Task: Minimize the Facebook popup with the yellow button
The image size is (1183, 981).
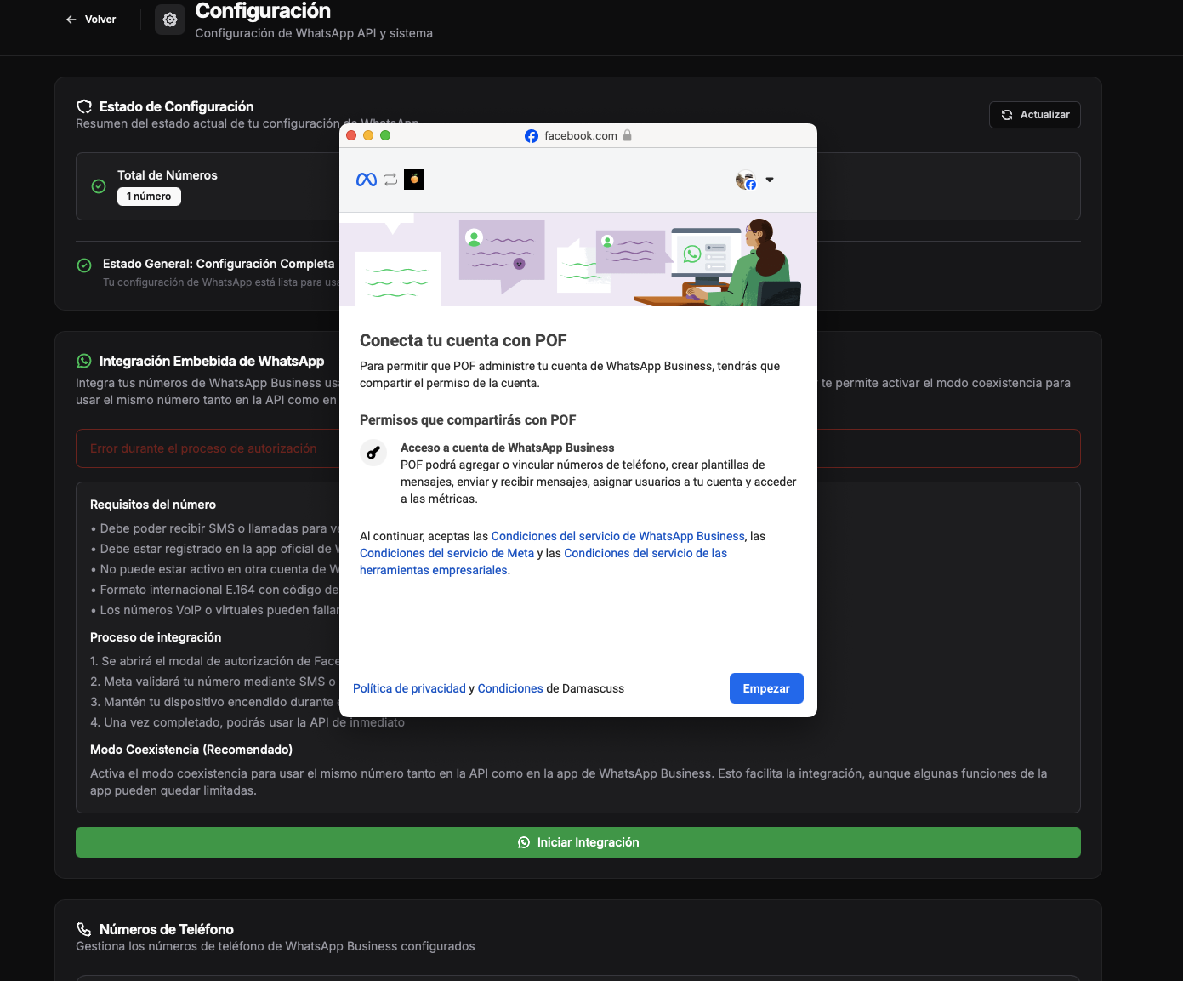Action: point(368,135)
